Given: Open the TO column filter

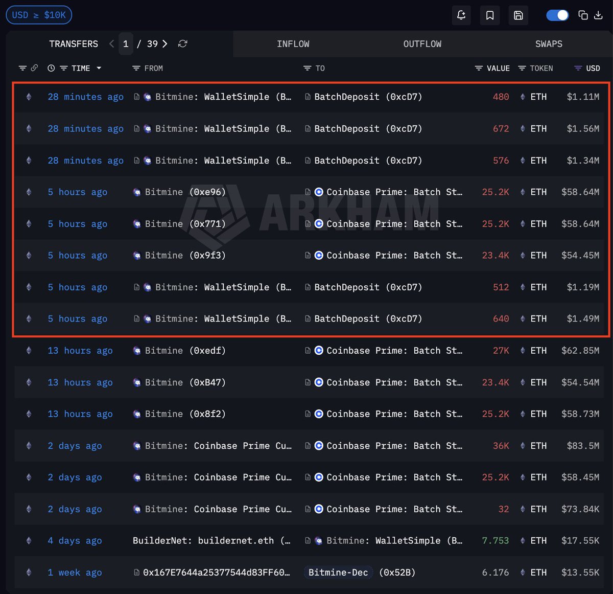Looking at the screenshot, I should pyautogui.click(x=307, y=68).
